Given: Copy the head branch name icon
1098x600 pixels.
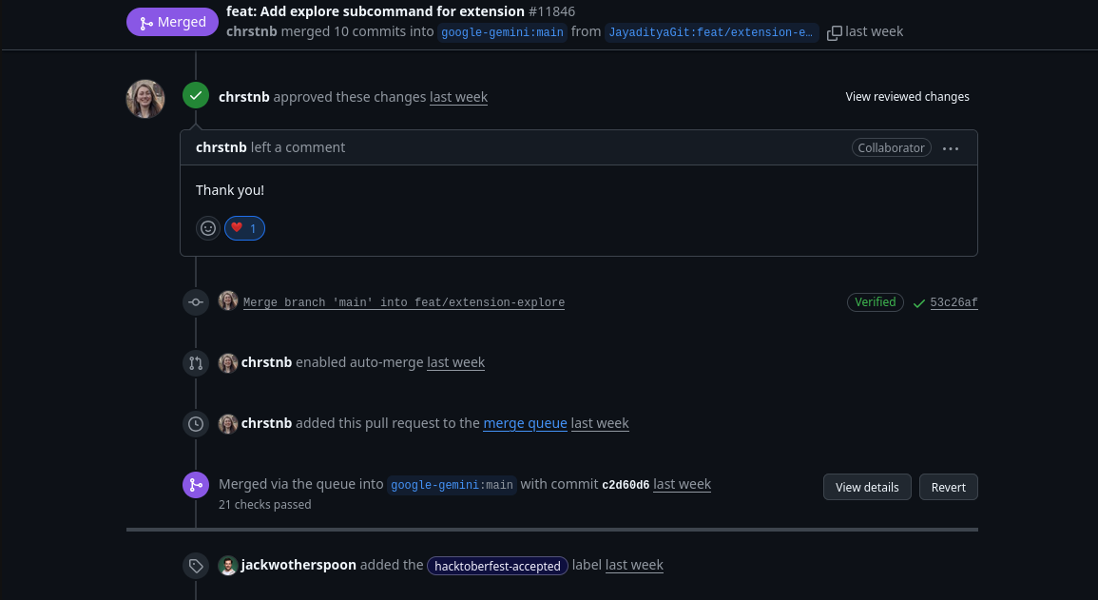Looking at the screenshot, I should (x=835, y=32).
